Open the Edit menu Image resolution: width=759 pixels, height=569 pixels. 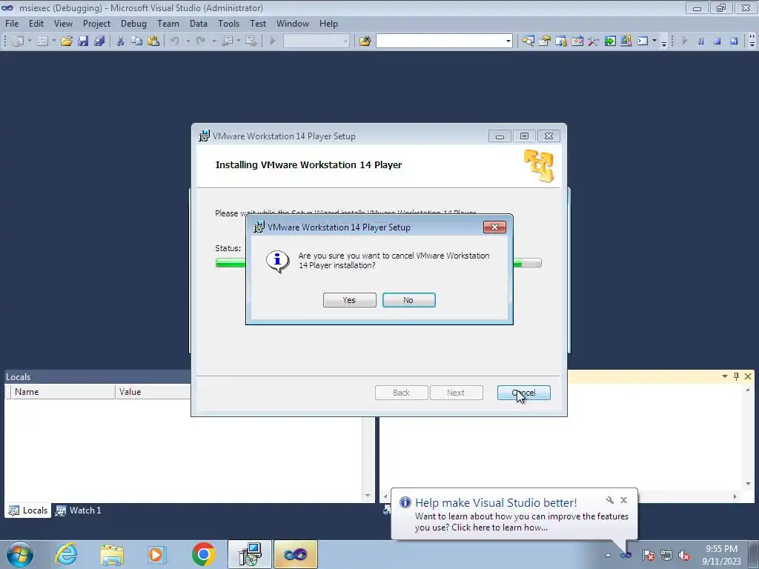click(36, 23)
